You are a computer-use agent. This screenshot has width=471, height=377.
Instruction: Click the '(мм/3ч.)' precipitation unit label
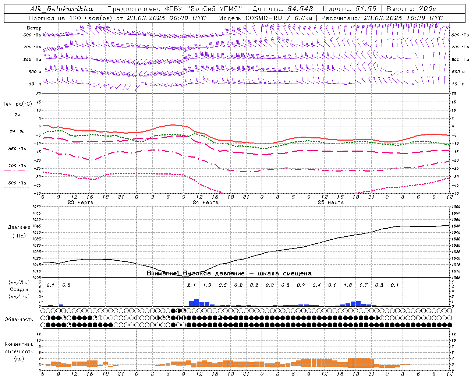(19, 282)
